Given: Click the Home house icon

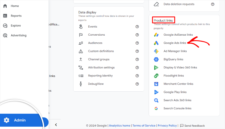Looking at the screenshot, I should click(5, 6).
